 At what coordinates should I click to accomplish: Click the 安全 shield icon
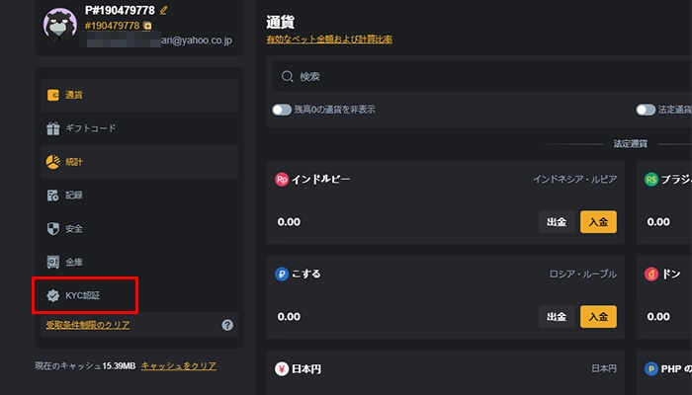click(53, 228)
